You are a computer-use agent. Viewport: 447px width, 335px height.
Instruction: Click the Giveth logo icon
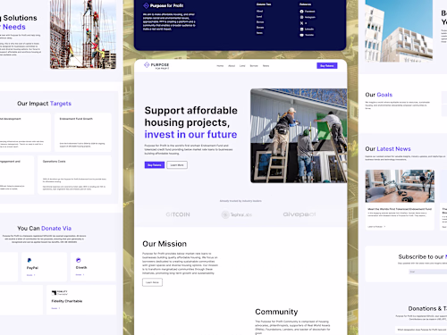coord(79,260)
